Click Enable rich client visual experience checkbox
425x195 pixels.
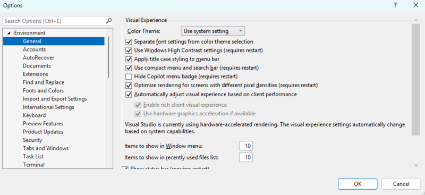coord(138,105)
